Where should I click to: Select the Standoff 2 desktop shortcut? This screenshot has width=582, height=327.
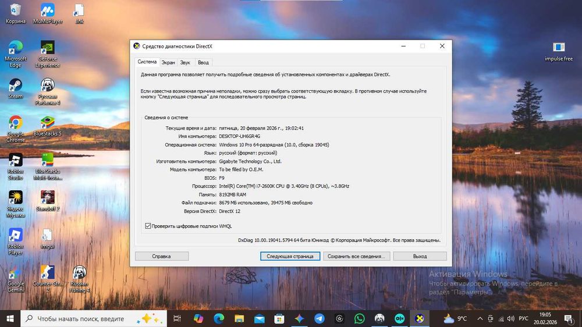[48, 201]
